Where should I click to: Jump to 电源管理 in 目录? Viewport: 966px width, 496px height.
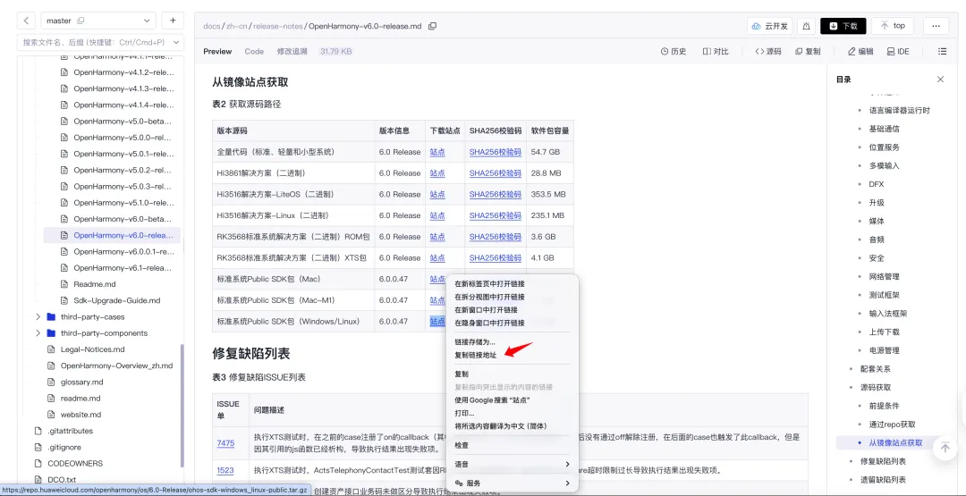point(884,350)
